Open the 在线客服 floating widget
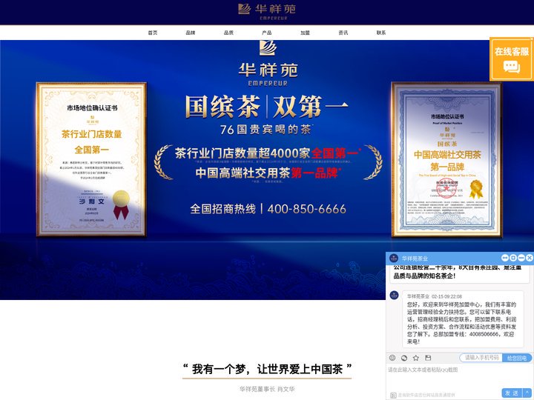534x400 pixels. (x=512, y=59)
